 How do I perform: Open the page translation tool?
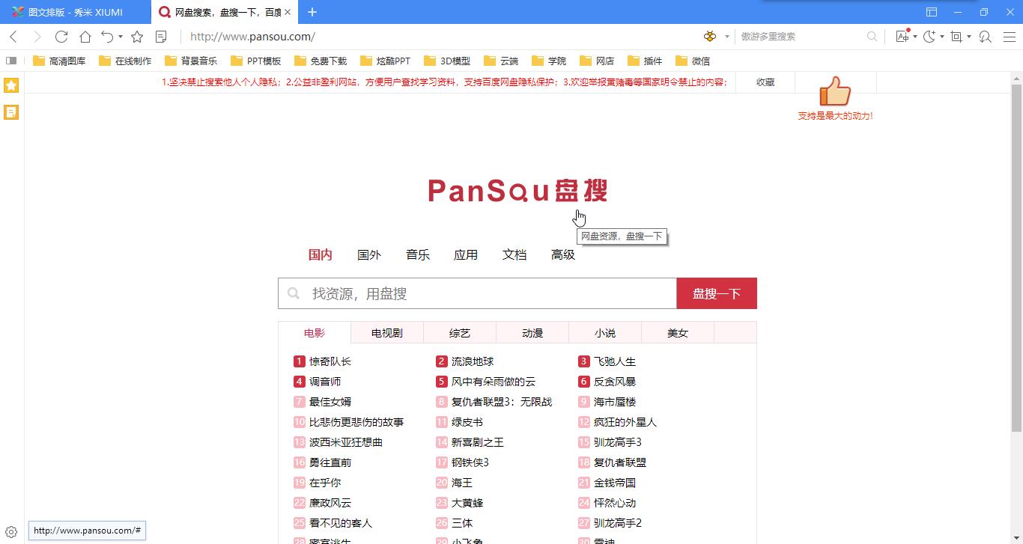click(x=902, y=36)
